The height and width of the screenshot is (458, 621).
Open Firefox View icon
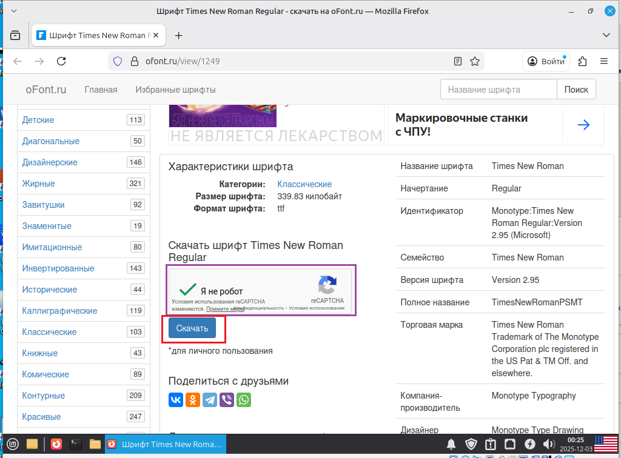(15, 36)
